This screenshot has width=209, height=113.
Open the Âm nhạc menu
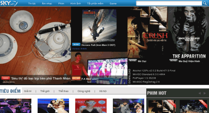click(47, 3)
